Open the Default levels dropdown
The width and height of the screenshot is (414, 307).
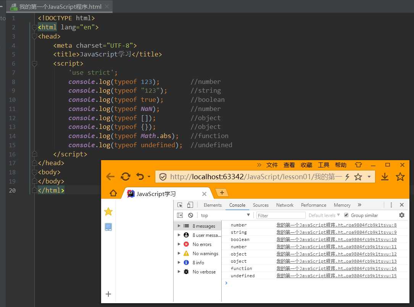click(324, 215)
